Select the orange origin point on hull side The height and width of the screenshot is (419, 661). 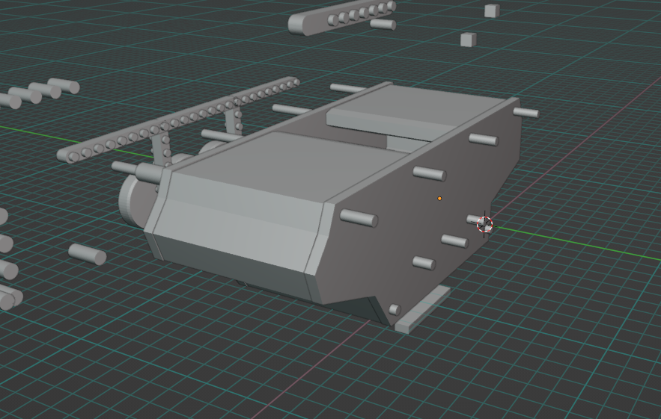(x=439, y=199)
